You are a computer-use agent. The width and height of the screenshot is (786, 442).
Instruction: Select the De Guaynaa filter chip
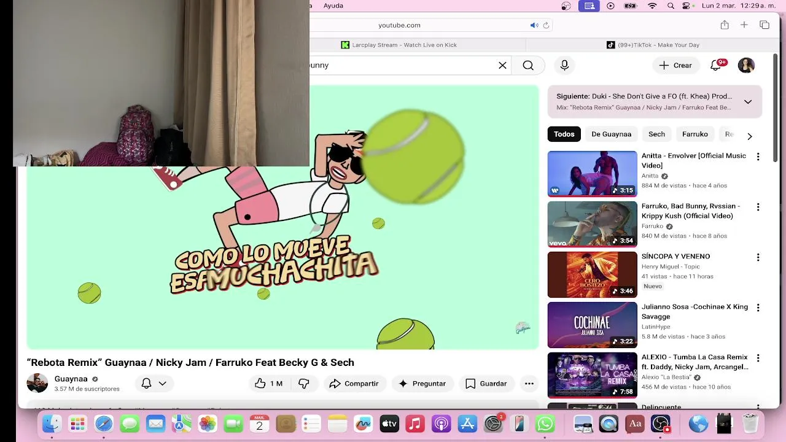tap(611, 134)
